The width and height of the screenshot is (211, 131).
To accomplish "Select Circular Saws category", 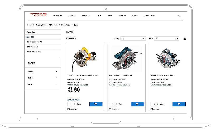I will point(34,52).
